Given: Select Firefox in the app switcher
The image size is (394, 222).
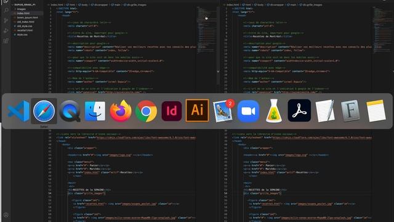Looking at the screenshot, I should click(x=121, y=111).
